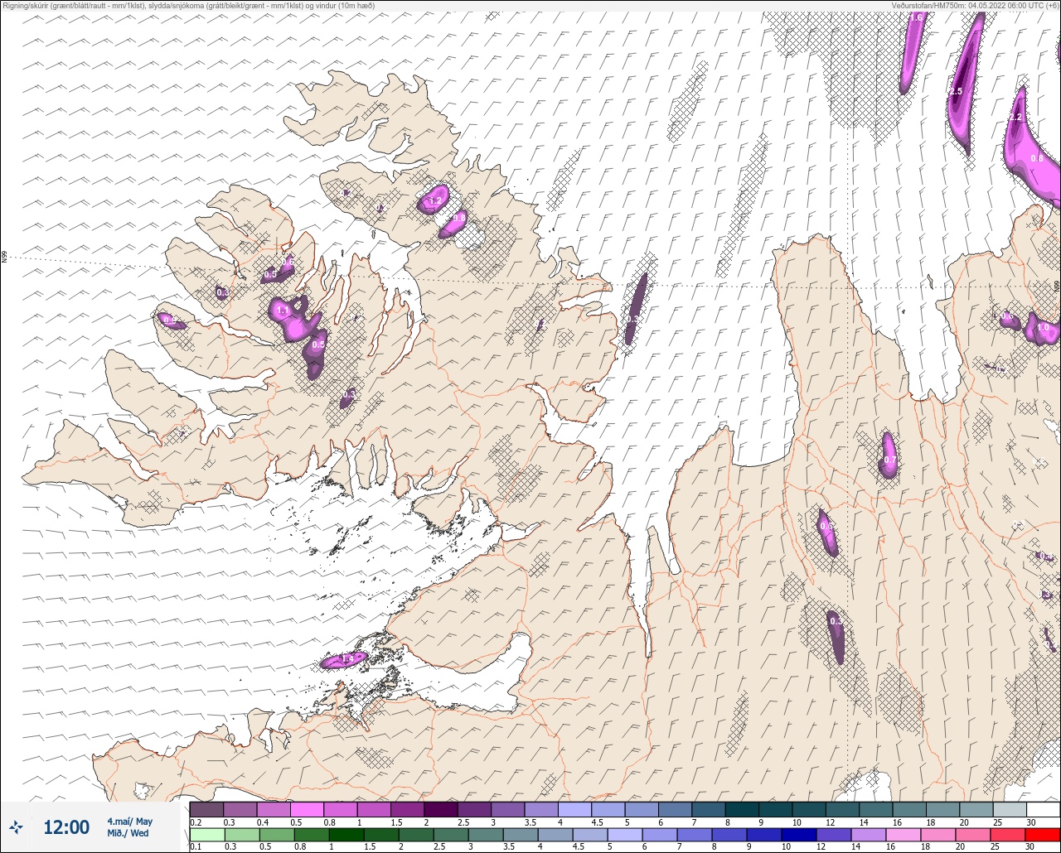Screen dimensions: 1061x853
Task: Click the pale green 0.1 swatch in lower legend row
Action: point(206,835)
